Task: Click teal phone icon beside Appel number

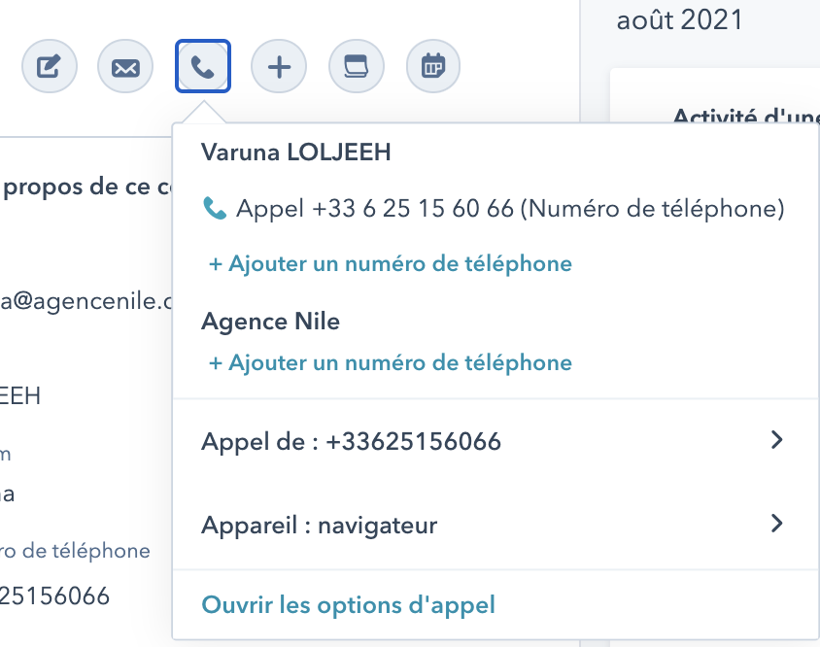Action: click(x=215, y=208)
